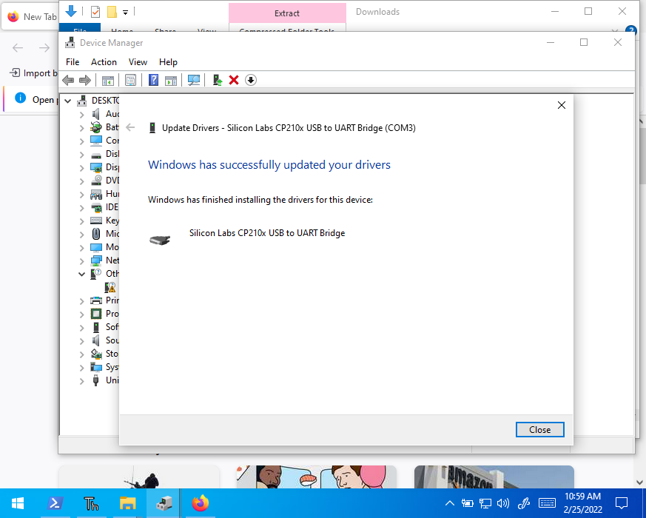Screen dimensions: 646x518
Task: Click the blue Help icon in Downloads window
Action: pos(630,30)
